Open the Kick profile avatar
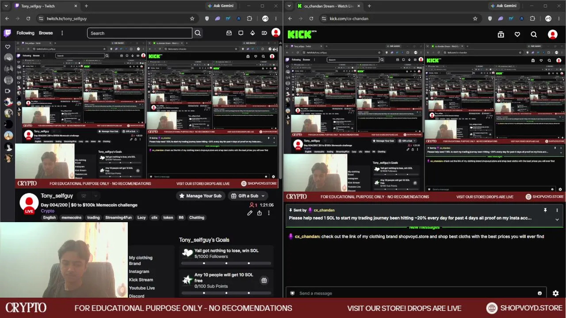This screenshot has width=566, height=318. tap(552, 34)
